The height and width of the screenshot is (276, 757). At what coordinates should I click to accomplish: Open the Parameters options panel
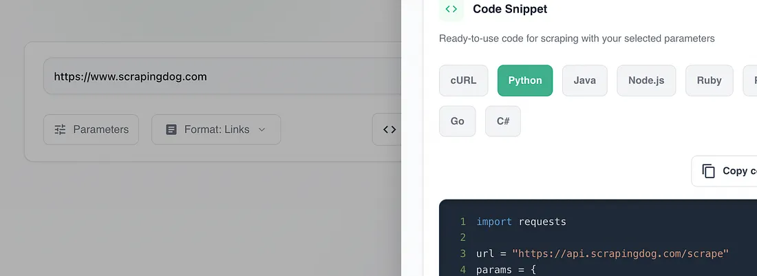91,129
